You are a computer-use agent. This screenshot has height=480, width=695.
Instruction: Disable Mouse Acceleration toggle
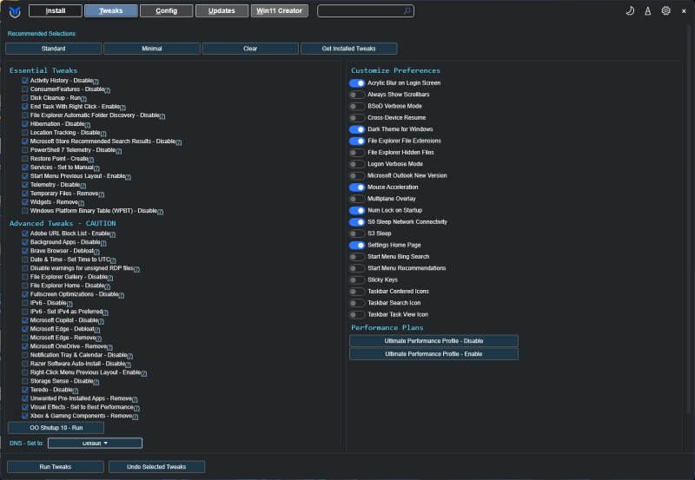357,187
